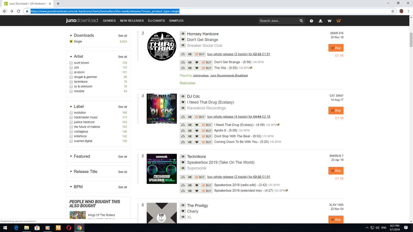Click heart icon beside Speakerbox 2019 release title

[183, 162]
